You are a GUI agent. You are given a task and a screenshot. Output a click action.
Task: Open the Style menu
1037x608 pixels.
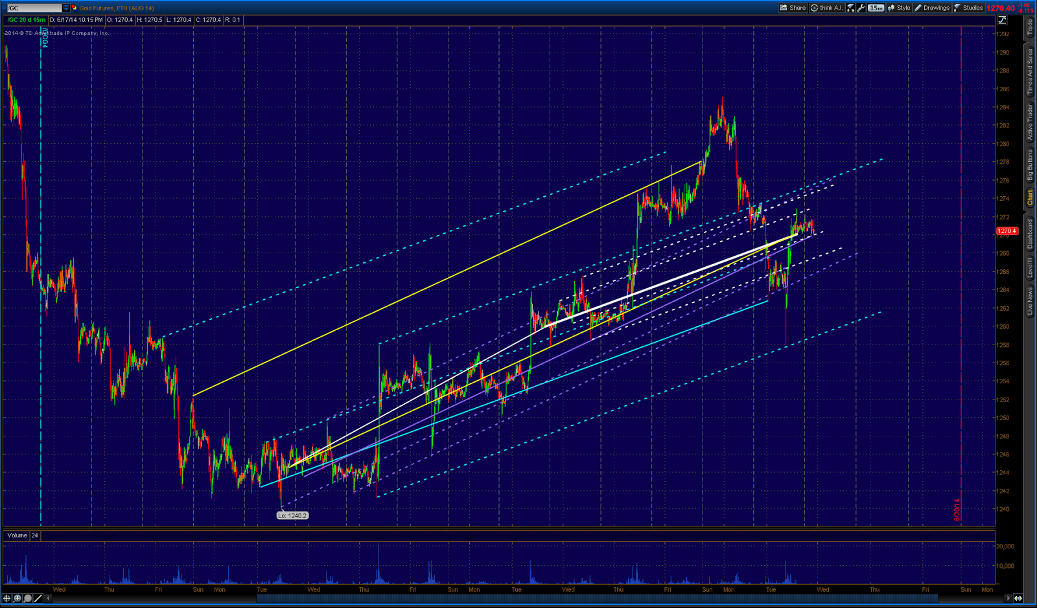[x=899, y=8]
